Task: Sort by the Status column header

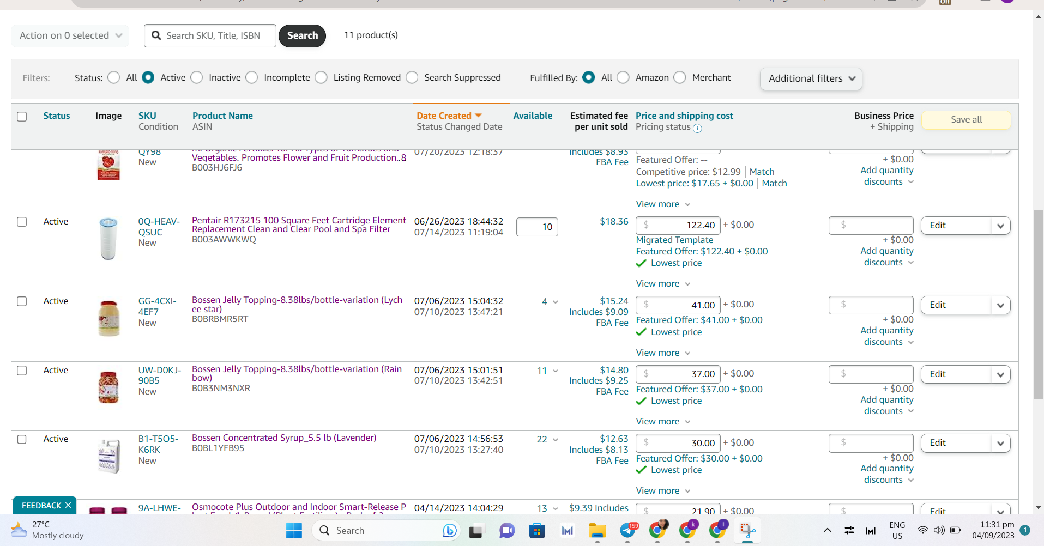Action: [x=57, y=116]
